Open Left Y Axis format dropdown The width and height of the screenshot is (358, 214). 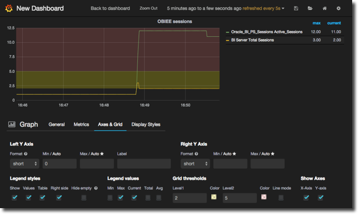click(x=25, y=164)
